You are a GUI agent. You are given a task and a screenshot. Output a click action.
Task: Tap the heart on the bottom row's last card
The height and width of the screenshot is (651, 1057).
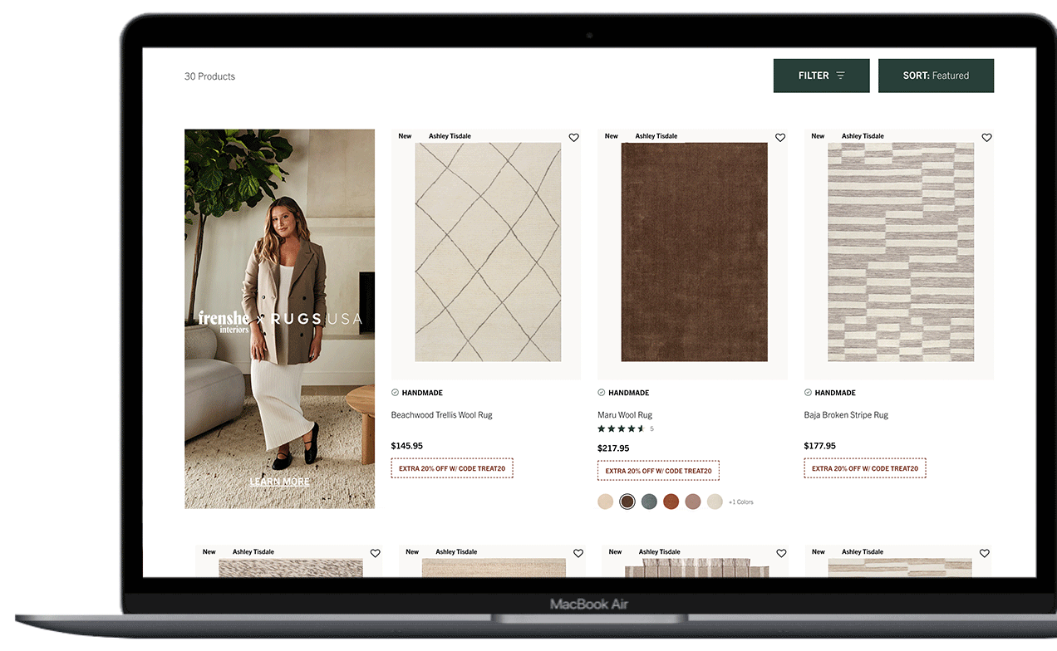[x=984, y=553]
